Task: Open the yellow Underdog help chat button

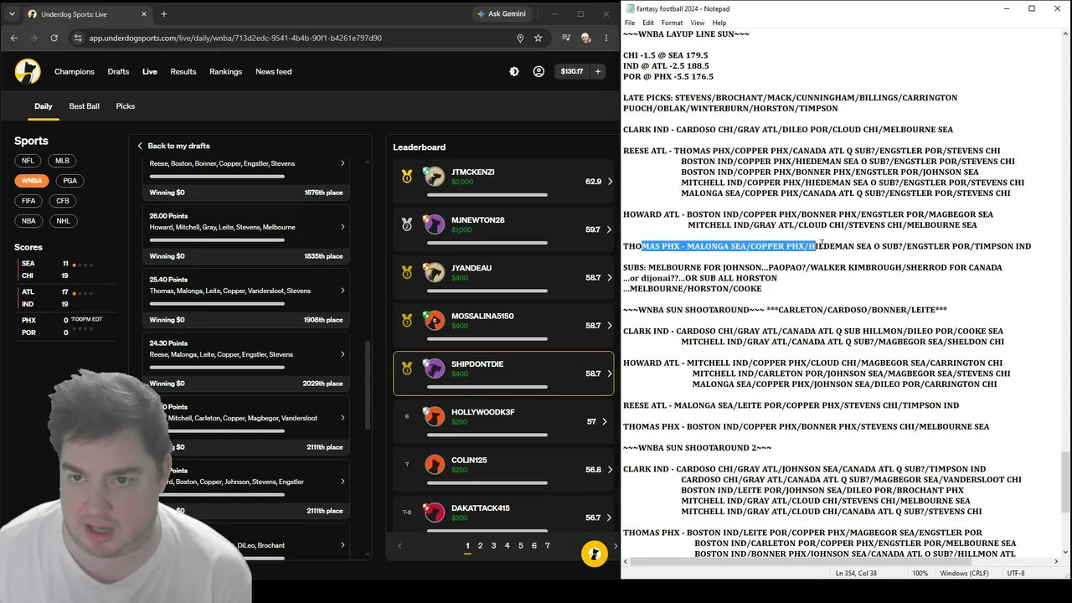Action: click(595, 554)
